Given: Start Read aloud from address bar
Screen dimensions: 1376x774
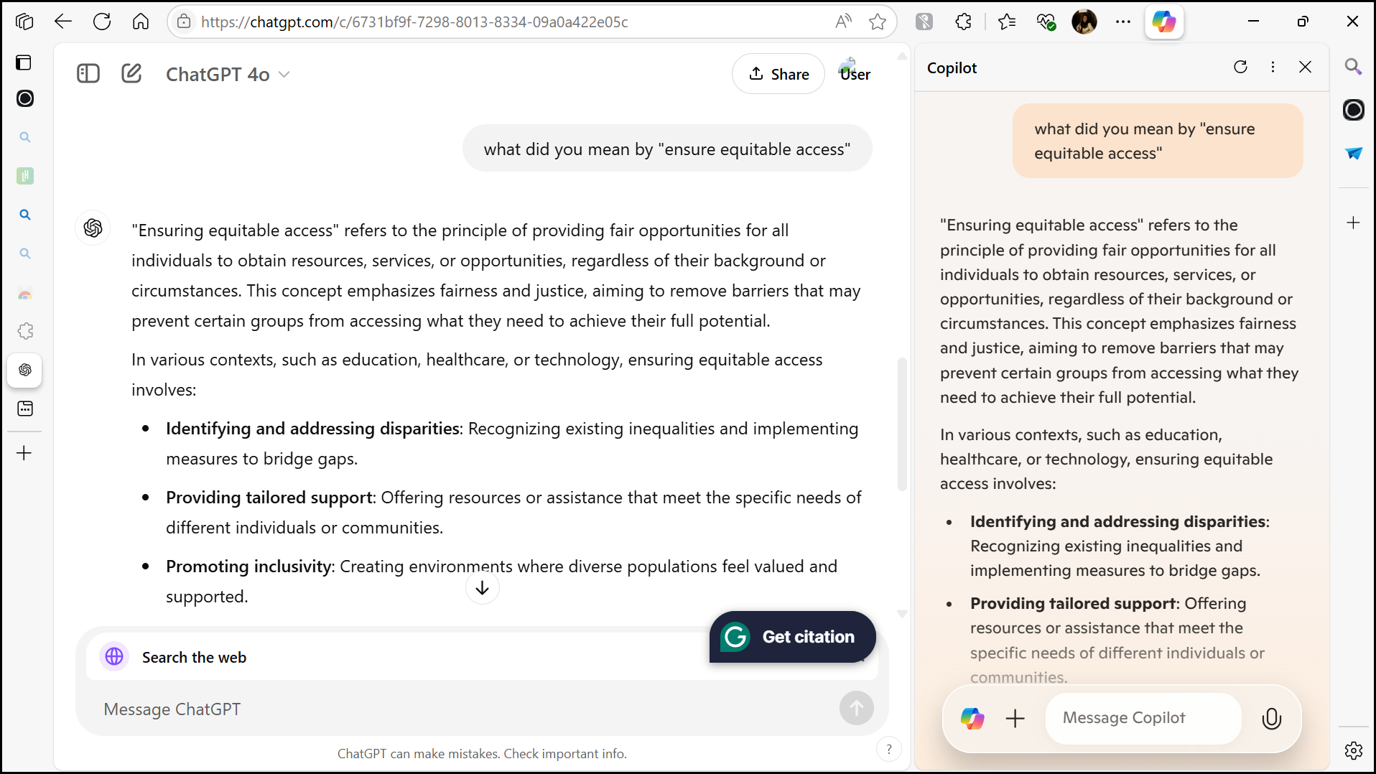Looking at the screenshot, I should [843, 22].
